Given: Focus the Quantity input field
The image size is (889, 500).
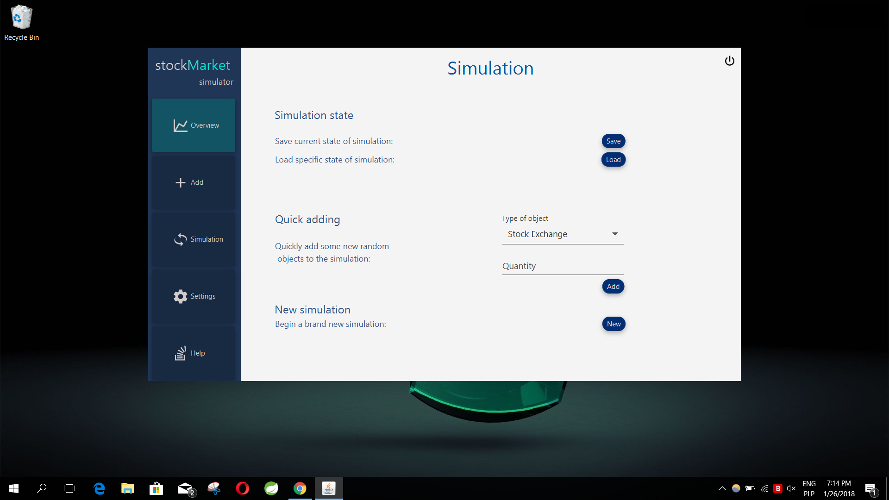Looking at the screenshot, I should coord(562,266).
